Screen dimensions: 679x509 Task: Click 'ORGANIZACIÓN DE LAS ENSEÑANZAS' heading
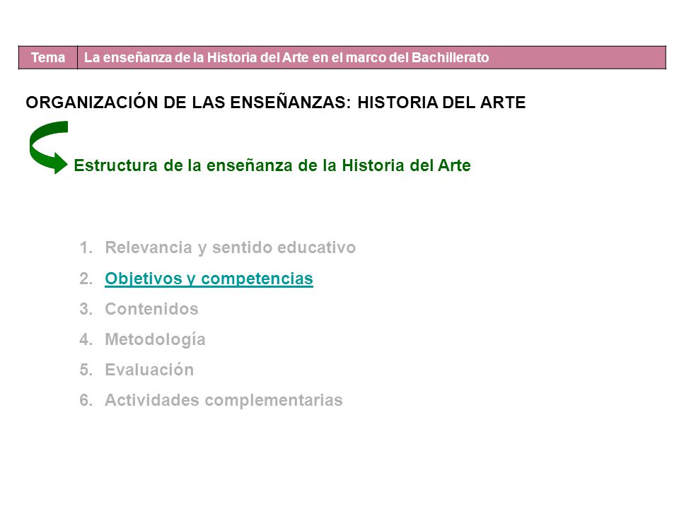click(x=275, y=103)
